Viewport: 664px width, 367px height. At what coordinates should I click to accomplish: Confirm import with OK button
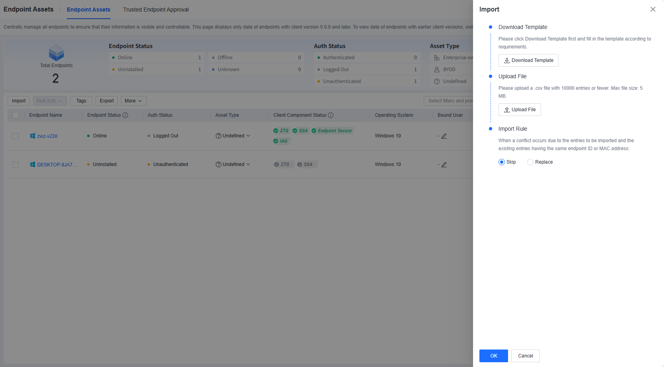coord(494,356)
